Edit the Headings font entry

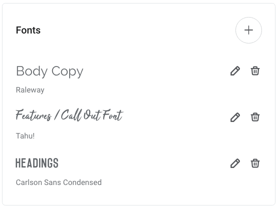(235, 163)
